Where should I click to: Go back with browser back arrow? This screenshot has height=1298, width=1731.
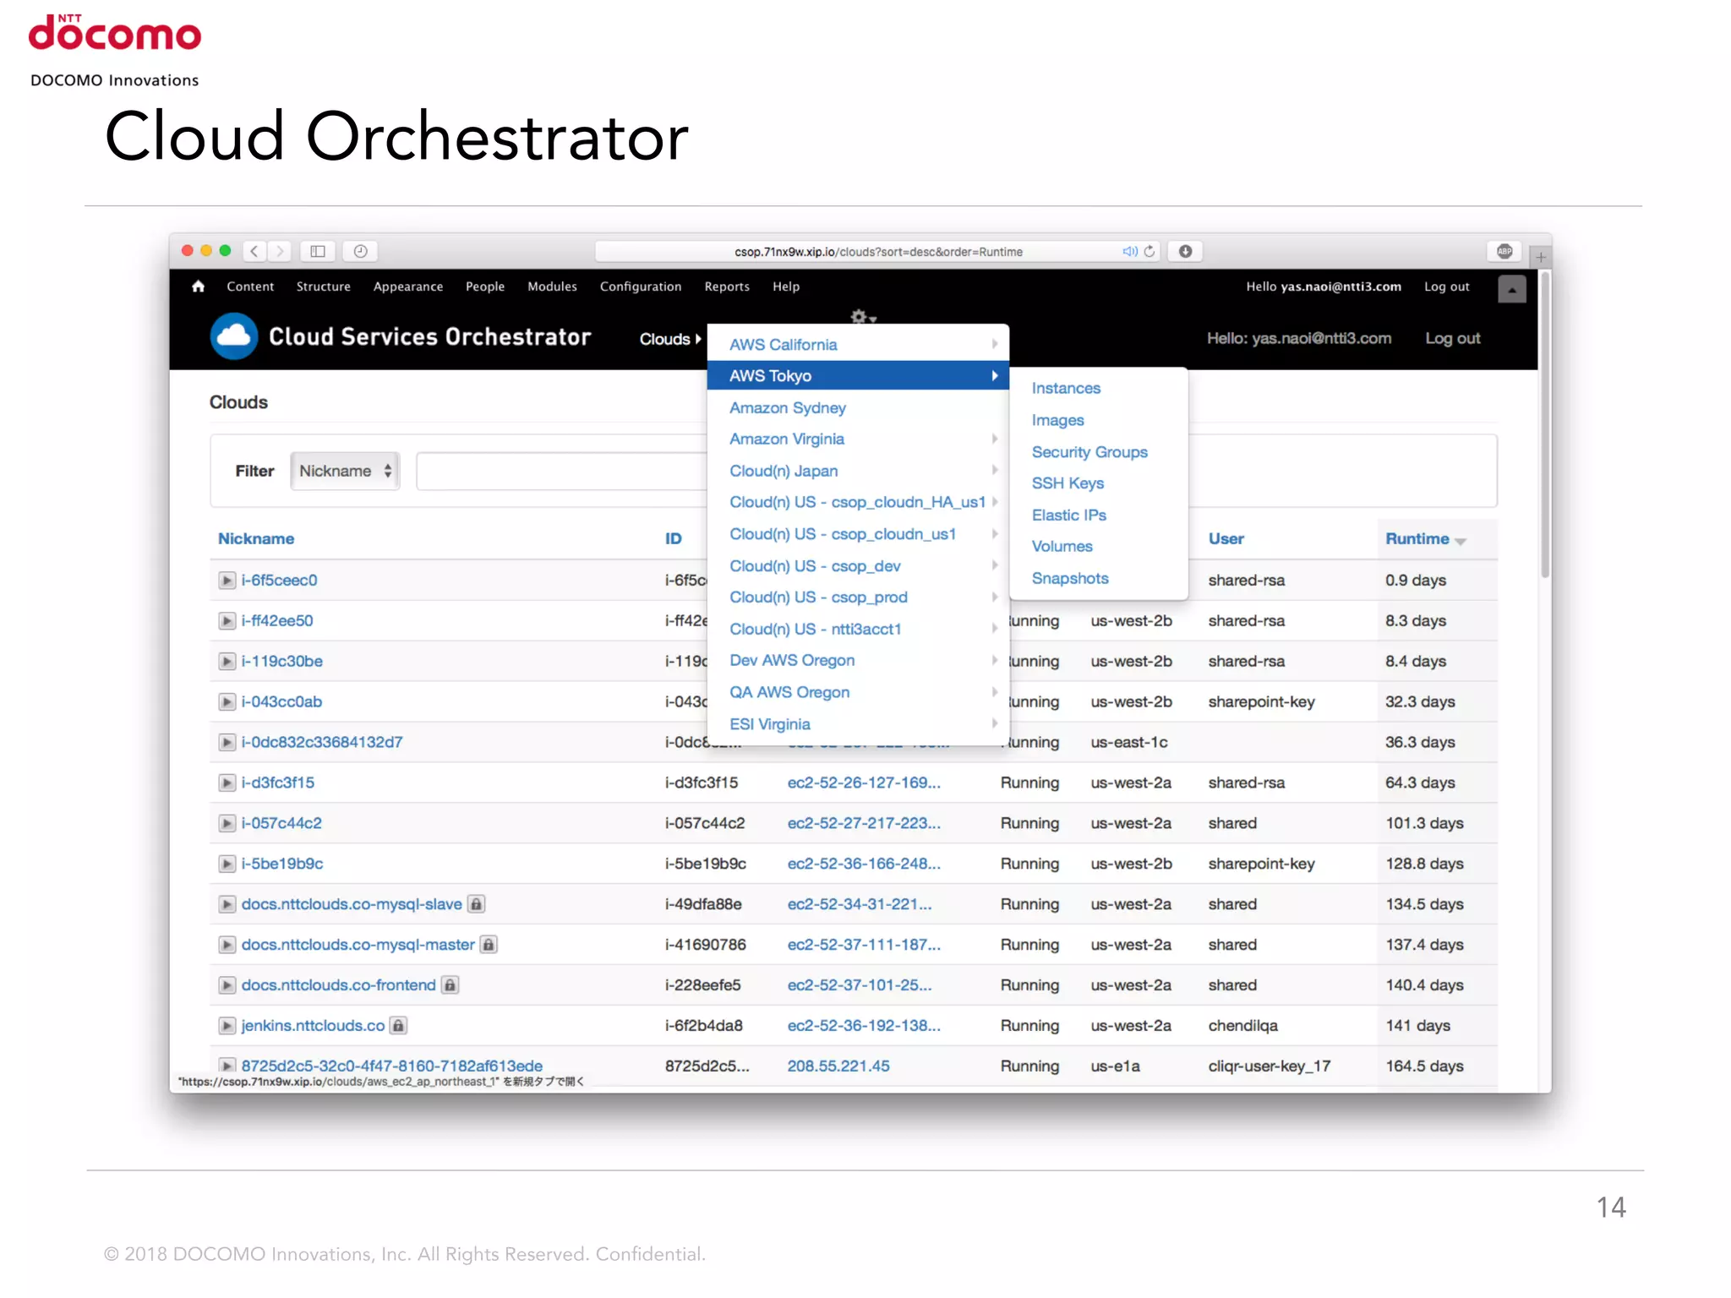click(x=254, y=251)
